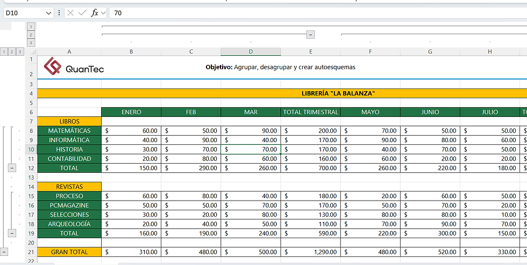The height and width of the screenshot is (265, 527).
Task: Open the Name Box dropdown arrow
Action: 49,13
